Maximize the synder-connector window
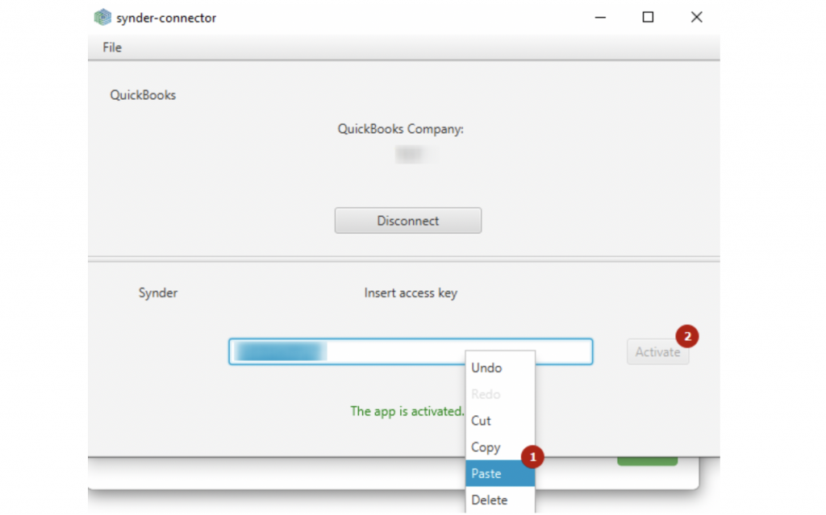The width and height of the screenshot is (826, 515). coord(648,18)
